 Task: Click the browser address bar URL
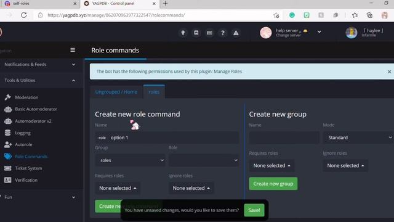pos(116,15)
